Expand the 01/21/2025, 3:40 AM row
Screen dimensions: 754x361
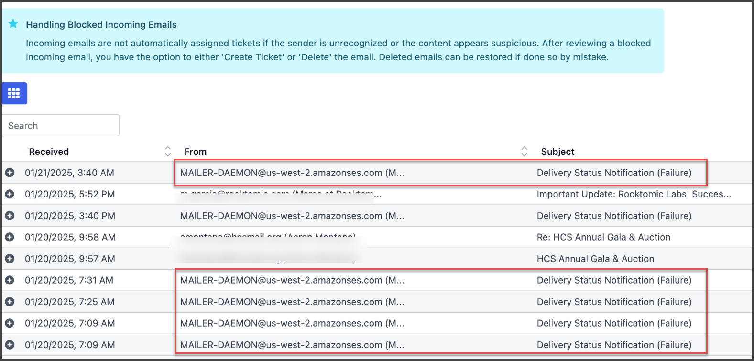click(10, 173)
